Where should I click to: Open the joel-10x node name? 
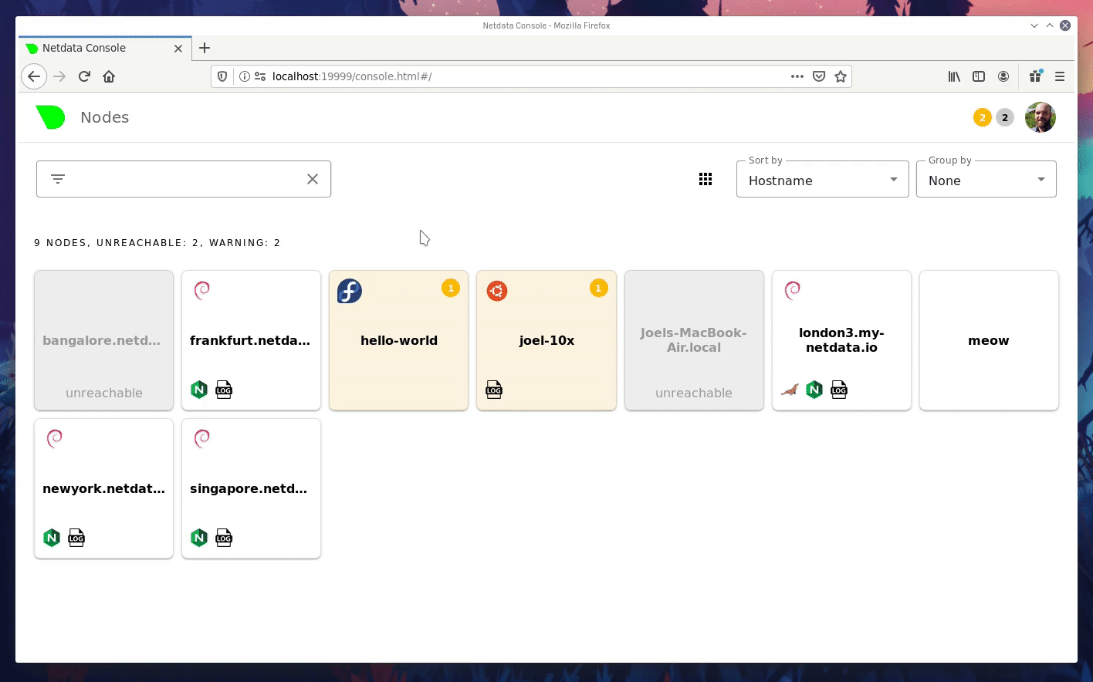click(546, 340)
